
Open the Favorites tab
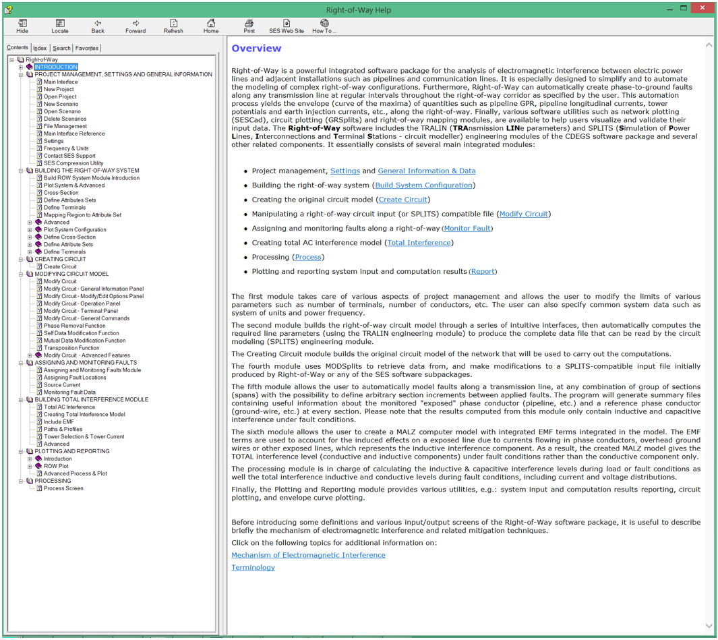tap(86, 49)
